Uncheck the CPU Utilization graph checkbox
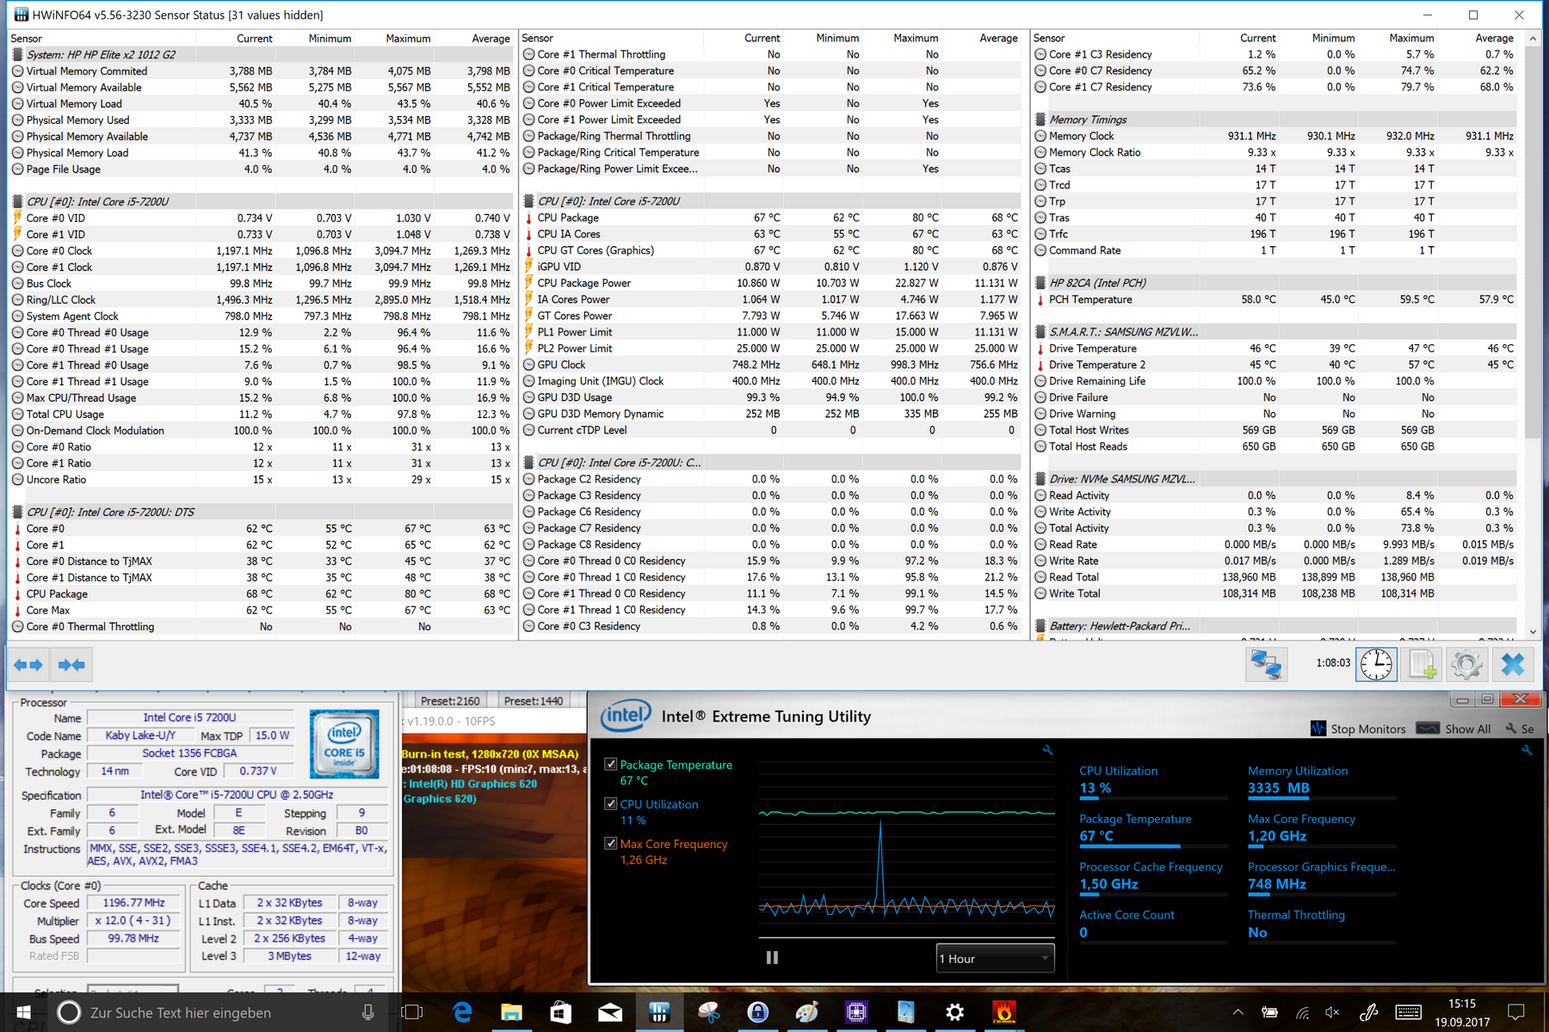Image resolution: width=1549 pixels, height=1032 pixels. [611, 804]
